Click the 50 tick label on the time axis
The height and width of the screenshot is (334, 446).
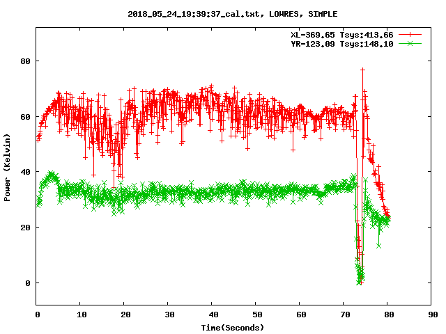(x=257, y=315)
